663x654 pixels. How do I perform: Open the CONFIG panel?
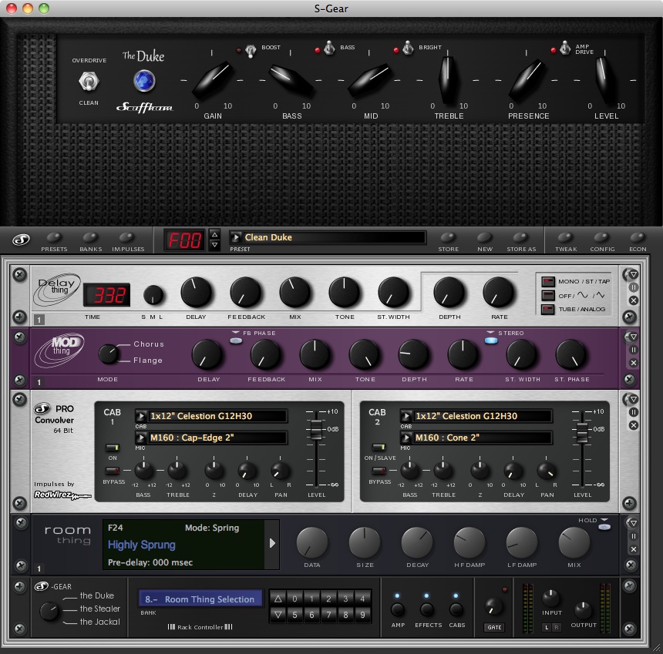tap(601, 237)
